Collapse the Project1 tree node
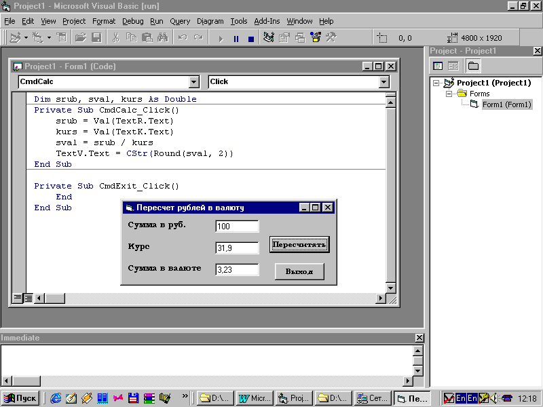The image size is (543, 407). pyautogui.click(x=436, y=83)
